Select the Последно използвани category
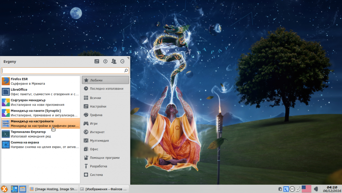Image resolution: width=342 pixels, height=193 pixels. [x=105, y=89]
